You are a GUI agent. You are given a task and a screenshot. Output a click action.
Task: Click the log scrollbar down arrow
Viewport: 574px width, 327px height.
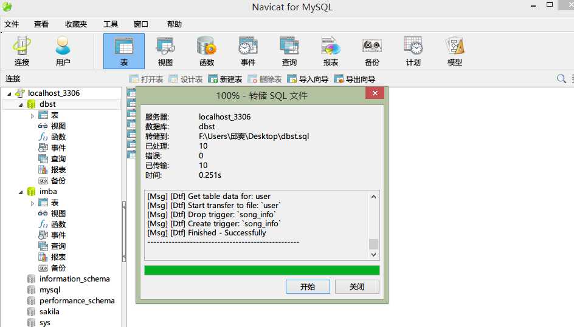(373, 255)
